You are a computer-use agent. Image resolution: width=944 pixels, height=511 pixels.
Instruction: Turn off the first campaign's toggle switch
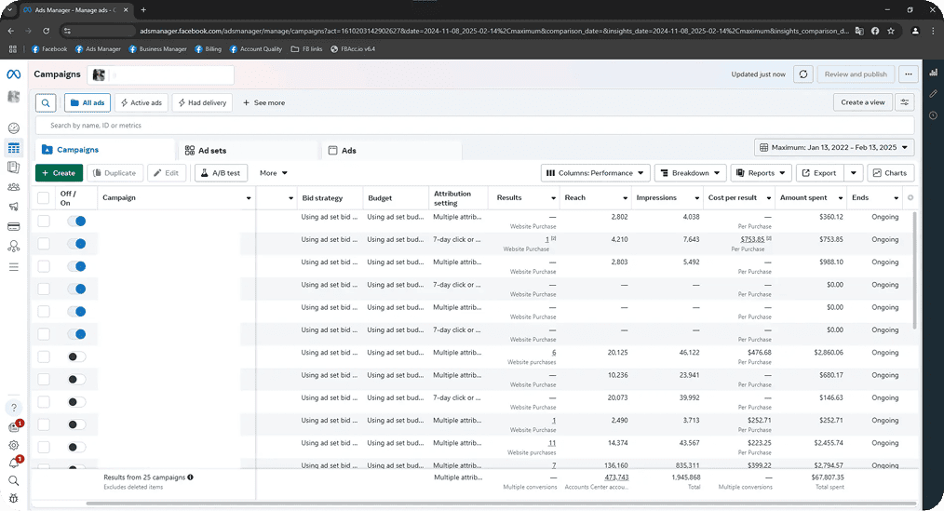(76, 221)
